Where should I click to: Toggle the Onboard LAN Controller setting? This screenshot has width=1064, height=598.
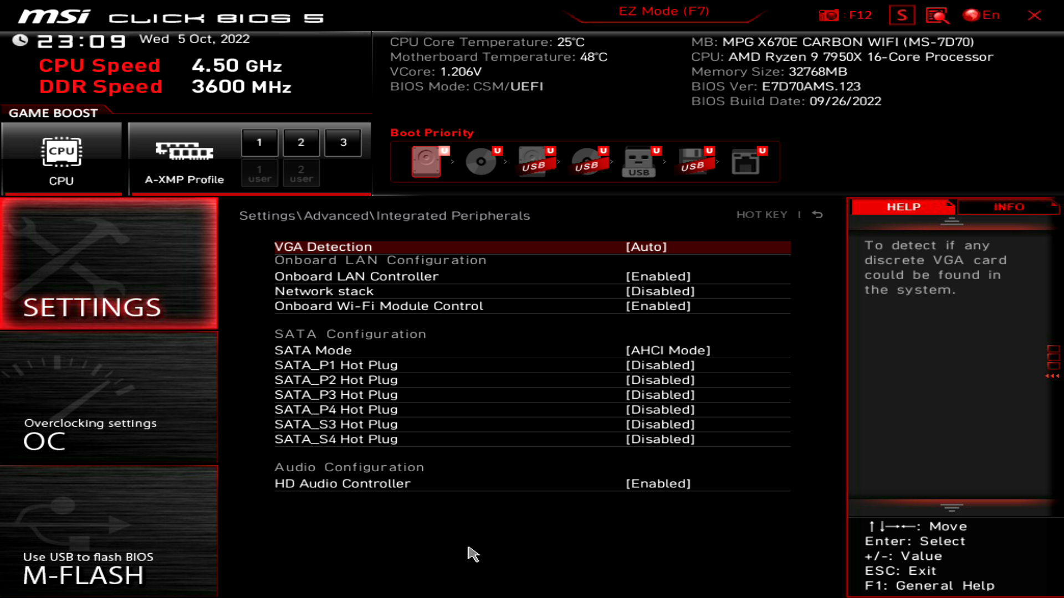click(658, 276)
